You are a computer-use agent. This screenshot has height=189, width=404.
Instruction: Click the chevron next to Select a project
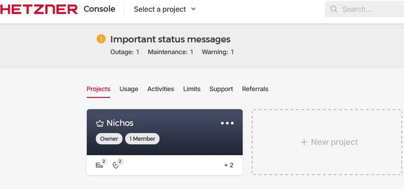(193, 9)
